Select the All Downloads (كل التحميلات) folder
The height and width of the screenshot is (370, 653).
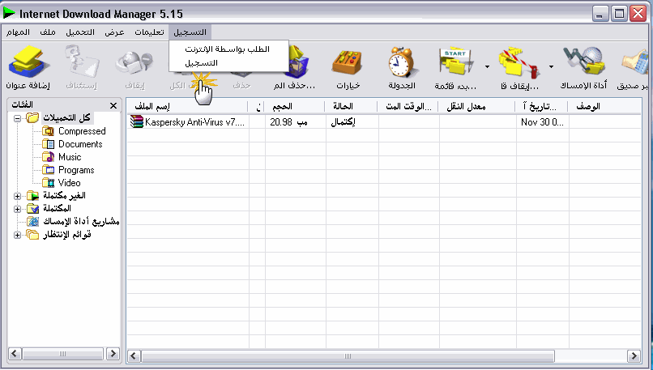pyautogui.click(x=66, y=117)
